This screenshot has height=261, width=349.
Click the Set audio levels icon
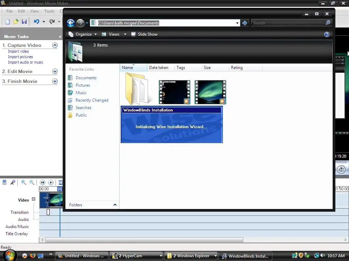click(x=4, y=182)
